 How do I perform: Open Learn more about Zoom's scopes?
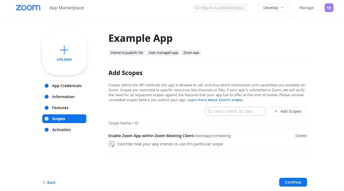(x=215, y=100)
